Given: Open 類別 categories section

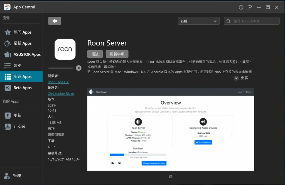Looking at the screenshot, I should click(x=21, y=65).
